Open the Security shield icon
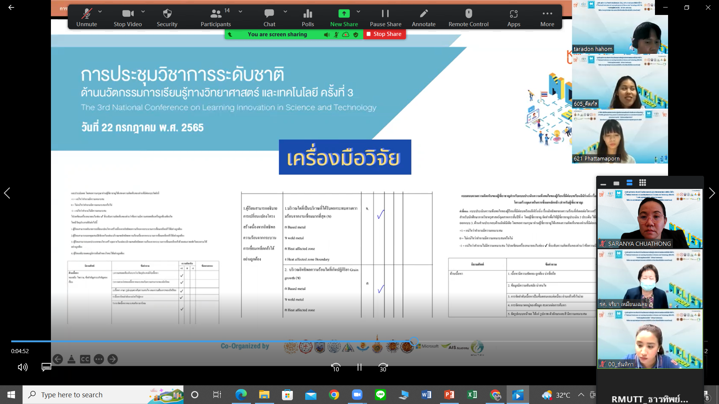This screenshot has height=404, width=719. [x=167, y=14]
